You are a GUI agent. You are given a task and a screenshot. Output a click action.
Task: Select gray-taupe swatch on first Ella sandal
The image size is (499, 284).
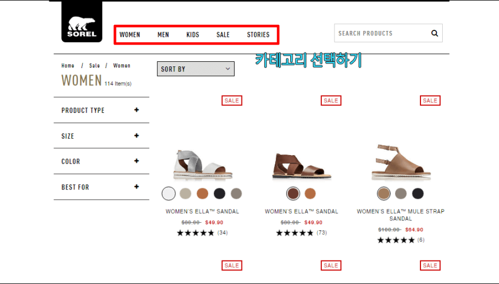(x=236, y=194)
